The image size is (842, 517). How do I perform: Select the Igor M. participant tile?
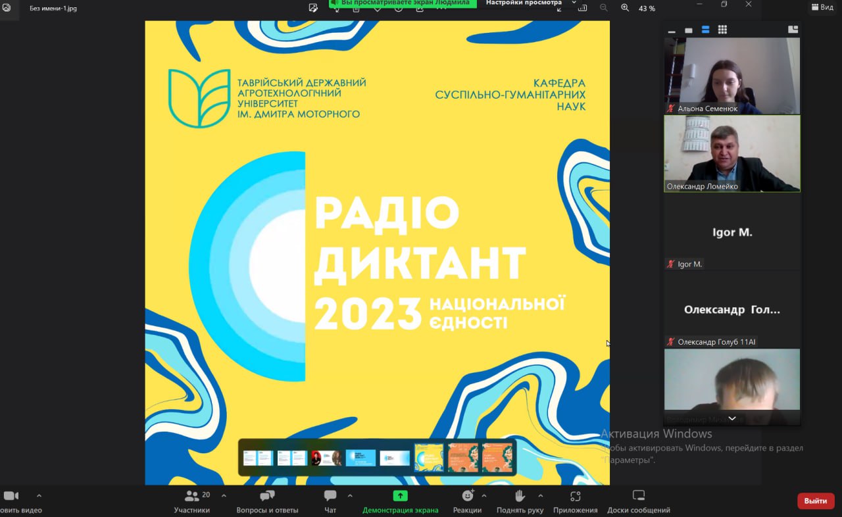tap(732, 232)
